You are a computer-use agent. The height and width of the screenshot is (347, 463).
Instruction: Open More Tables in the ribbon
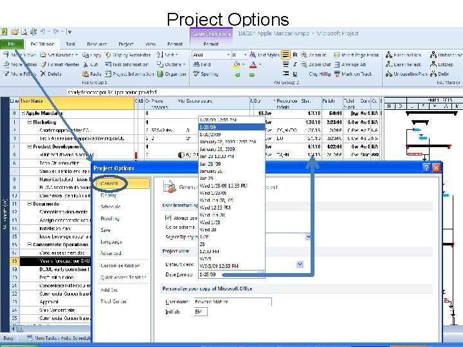tap(20, 64)
